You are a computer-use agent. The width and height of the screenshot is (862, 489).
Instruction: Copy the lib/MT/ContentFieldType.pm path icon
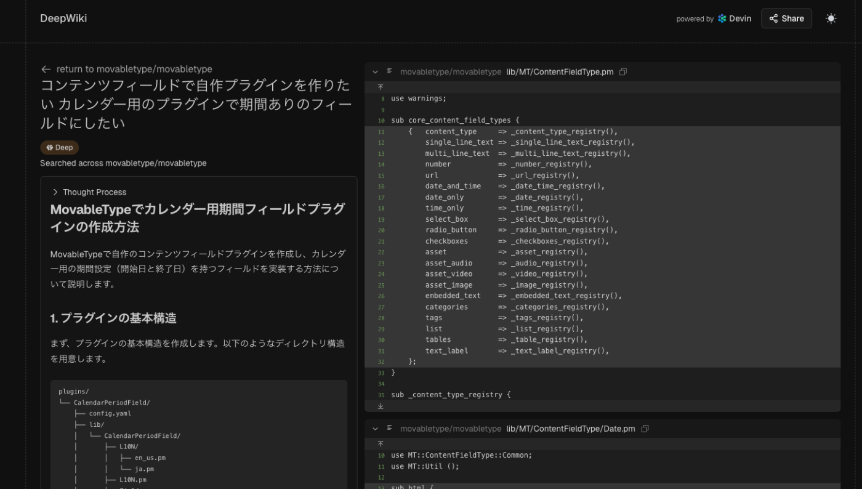point(623,72)
